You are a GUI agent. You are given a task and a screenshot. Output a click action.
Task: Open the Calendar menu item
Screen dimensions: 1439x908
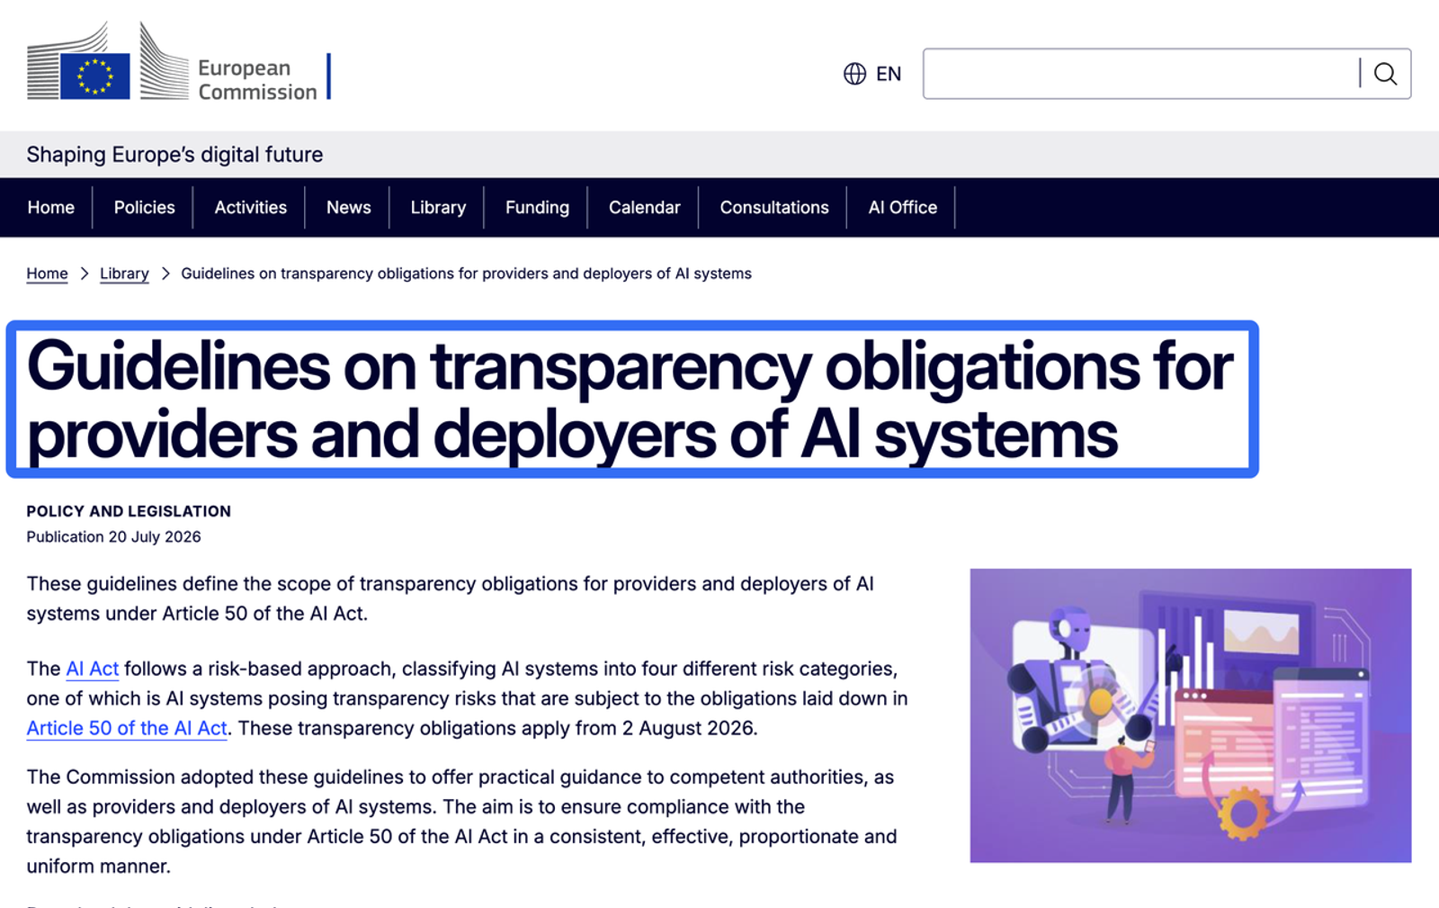644,207
